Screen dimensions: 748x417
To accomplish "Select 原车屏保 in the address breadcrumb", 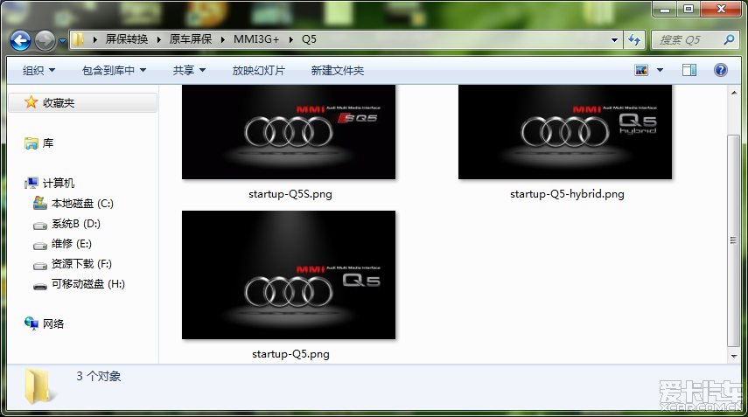I will coord(191,39).
